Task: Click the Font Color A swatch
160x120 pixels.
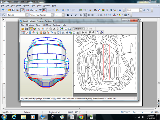Action: (114, 15)
